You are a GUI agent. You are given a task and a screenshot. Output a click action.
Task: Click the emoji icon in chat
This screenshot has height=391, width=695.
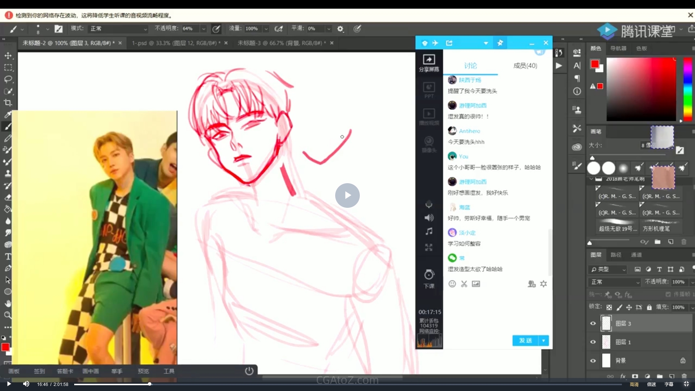(452, 284)
